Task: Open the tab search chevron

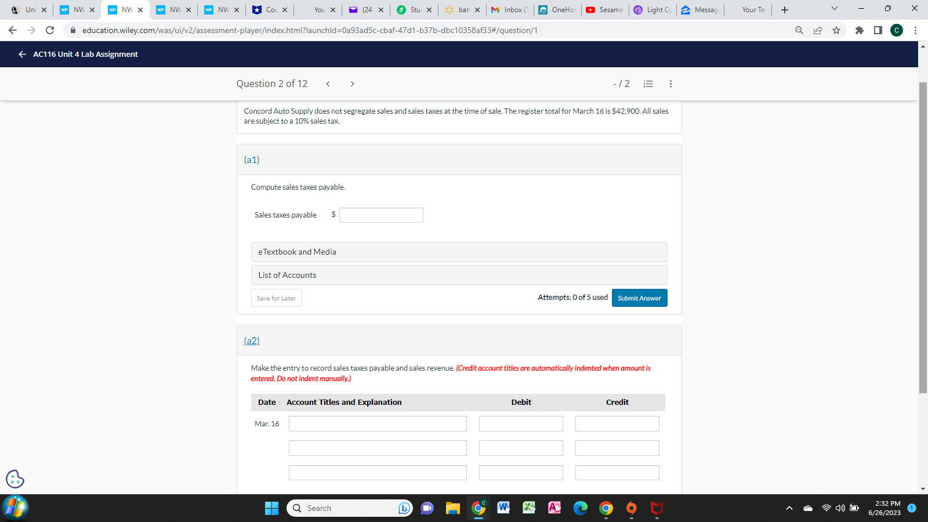Action: (x=834, y=8)
